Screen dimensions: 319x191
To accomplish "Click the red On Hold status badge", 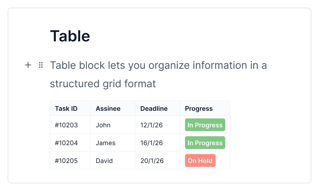I will (x=200, y=160).
